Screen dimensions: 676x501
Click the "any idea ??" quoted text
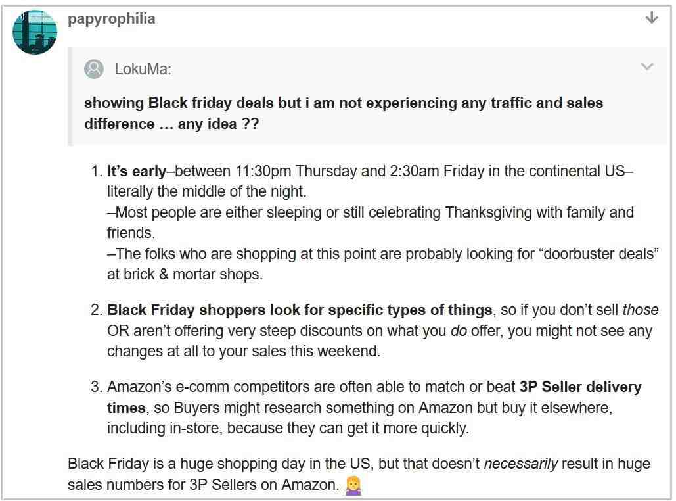[218, 124]
